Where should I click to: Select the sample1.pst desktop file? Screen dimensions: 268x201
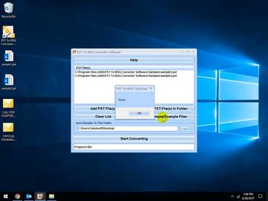point(8,58)
